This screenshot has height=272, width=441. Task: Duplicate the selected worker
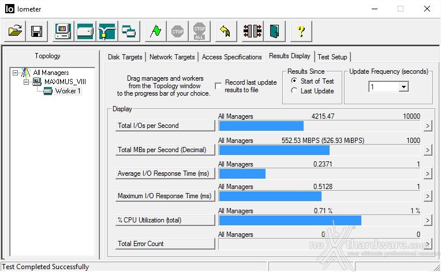point(129,31)
